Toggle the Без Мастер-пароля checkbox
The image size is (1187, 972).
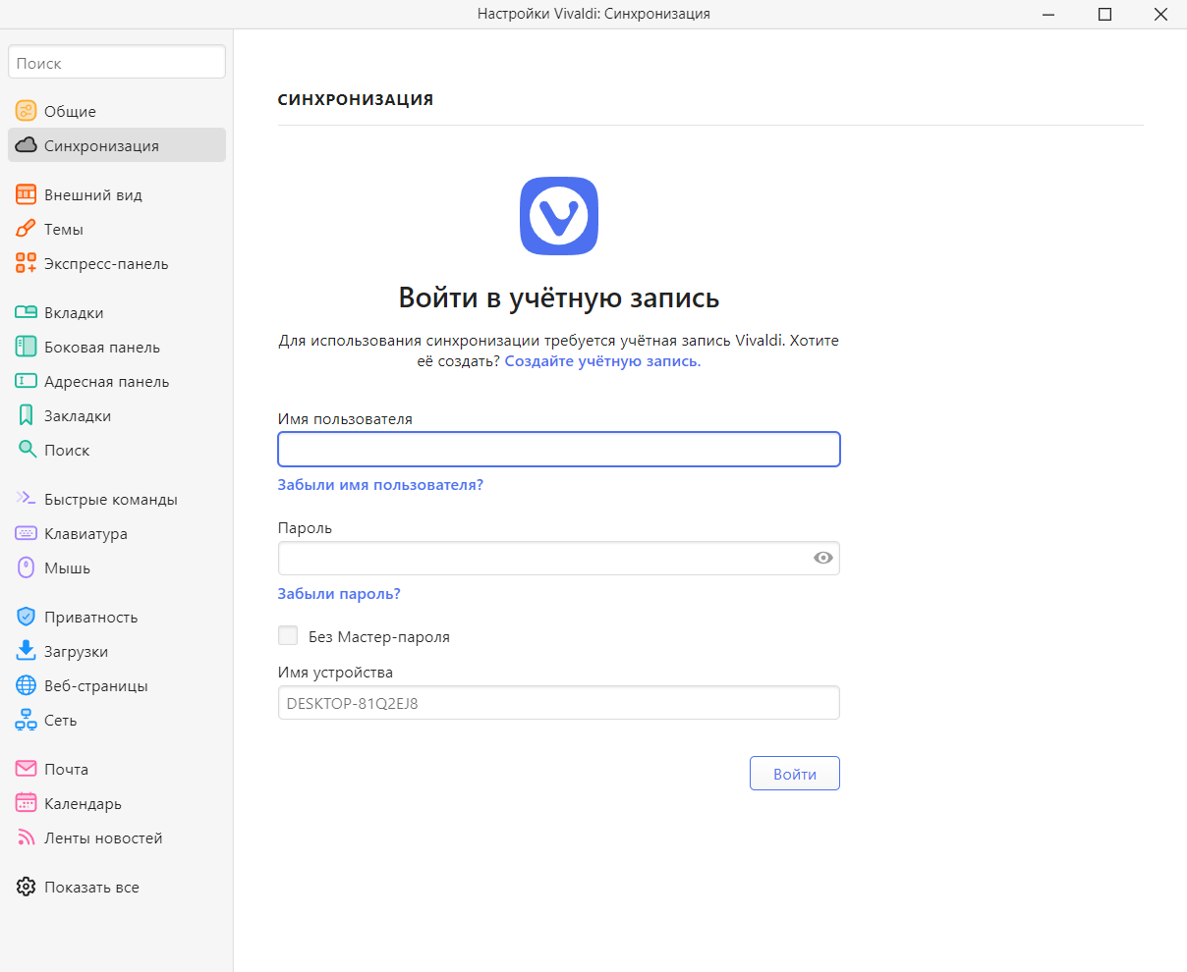point(288,636)
